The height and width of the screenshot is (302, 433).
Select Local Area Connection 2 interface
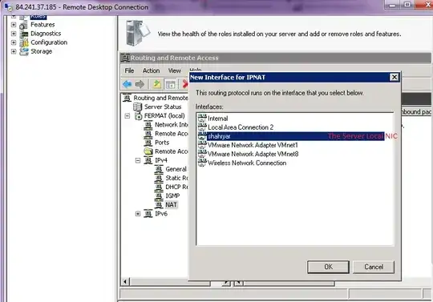click(241, 127)
